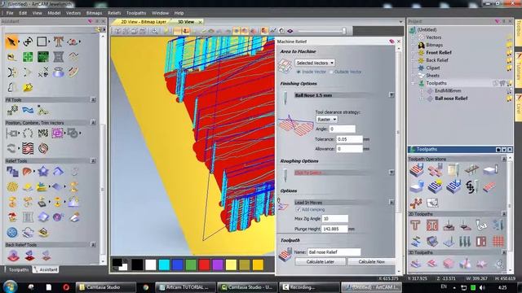522x293 pixels.
Task: Open the Vectors menu
Action: 73,13
